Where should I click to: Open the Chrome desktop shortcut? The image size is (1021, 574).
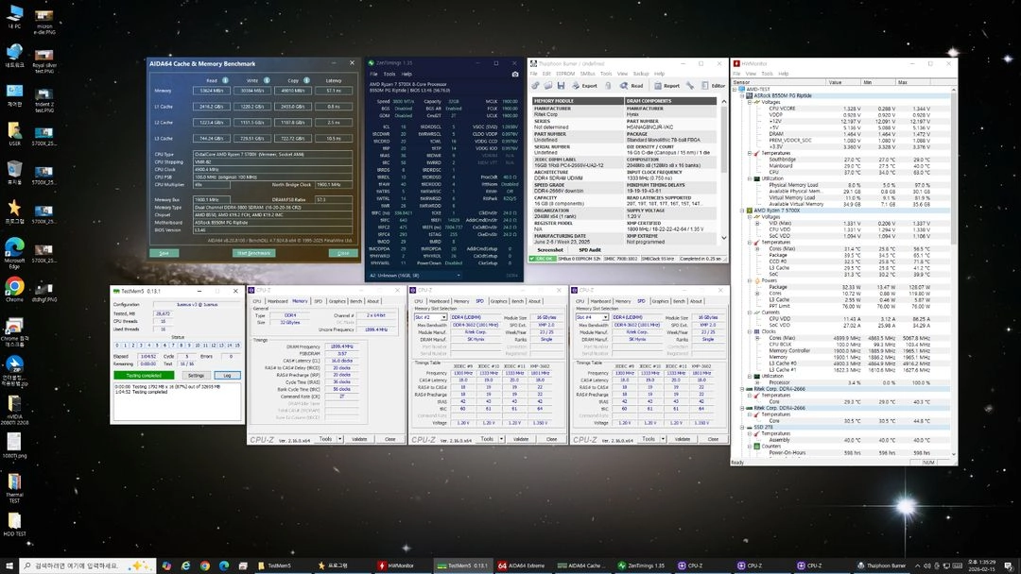(x=14, y=289)
